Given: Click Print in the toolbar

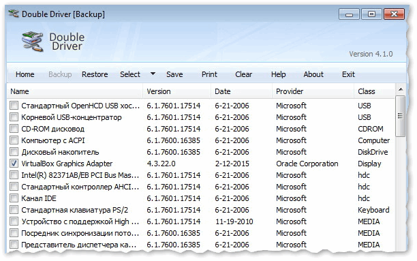Looking at the screenshot, I should point(209,74).
